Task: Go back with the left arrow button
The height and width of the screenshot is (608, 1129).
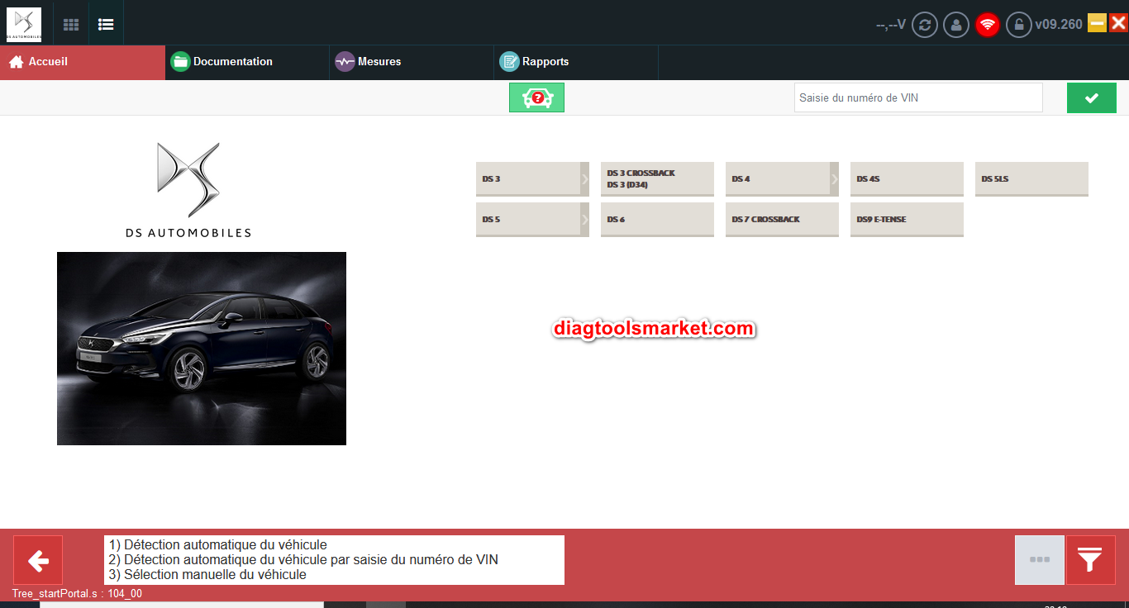Action: (x=38, y=560)
